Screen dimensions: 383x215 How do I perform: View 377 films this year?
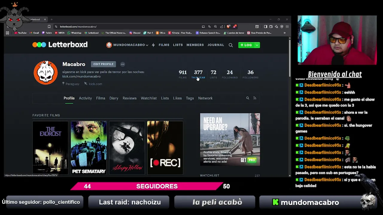[x=198, y=74]
